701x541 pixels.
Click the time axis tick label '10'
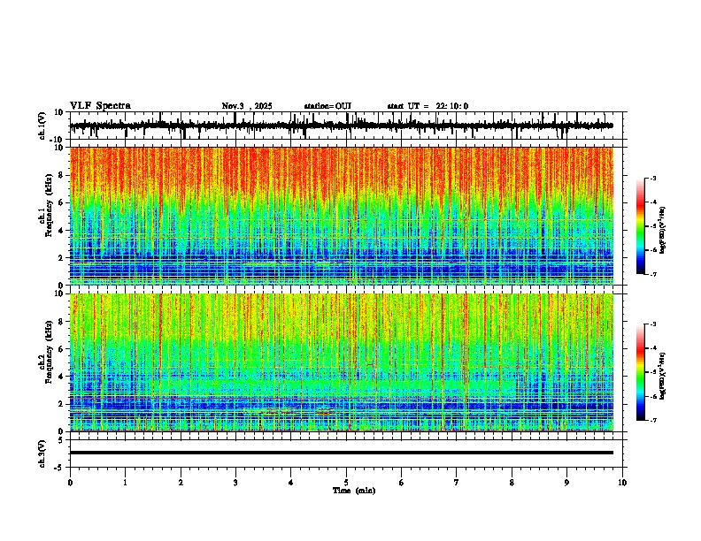[x=622, y=483]
